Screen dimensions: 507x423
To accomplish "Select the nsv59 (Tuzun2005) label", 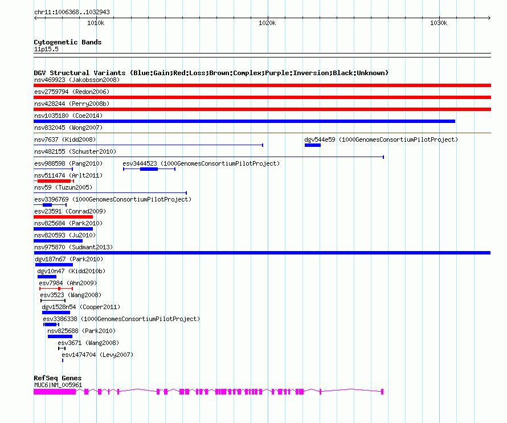I will (63, 187).
